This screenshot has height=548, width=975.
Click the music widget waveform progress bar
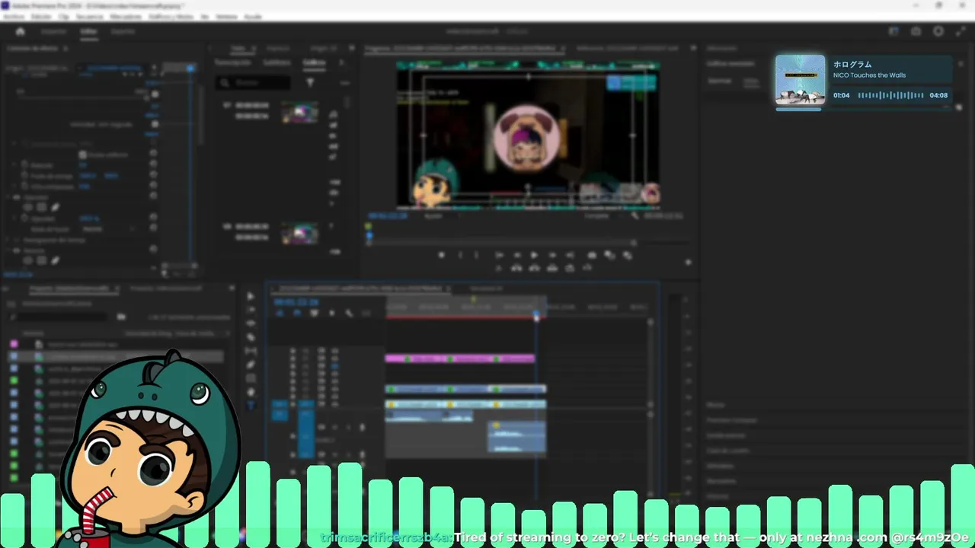point(890,95)
